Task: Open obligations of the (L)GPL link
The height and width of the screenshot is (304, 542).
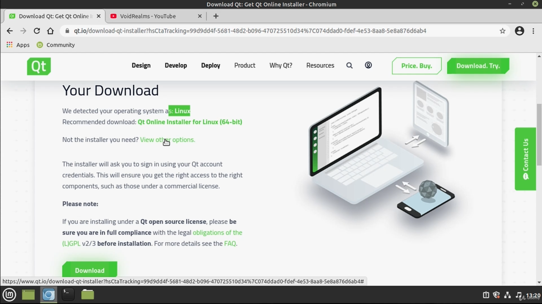Action: 152,238
